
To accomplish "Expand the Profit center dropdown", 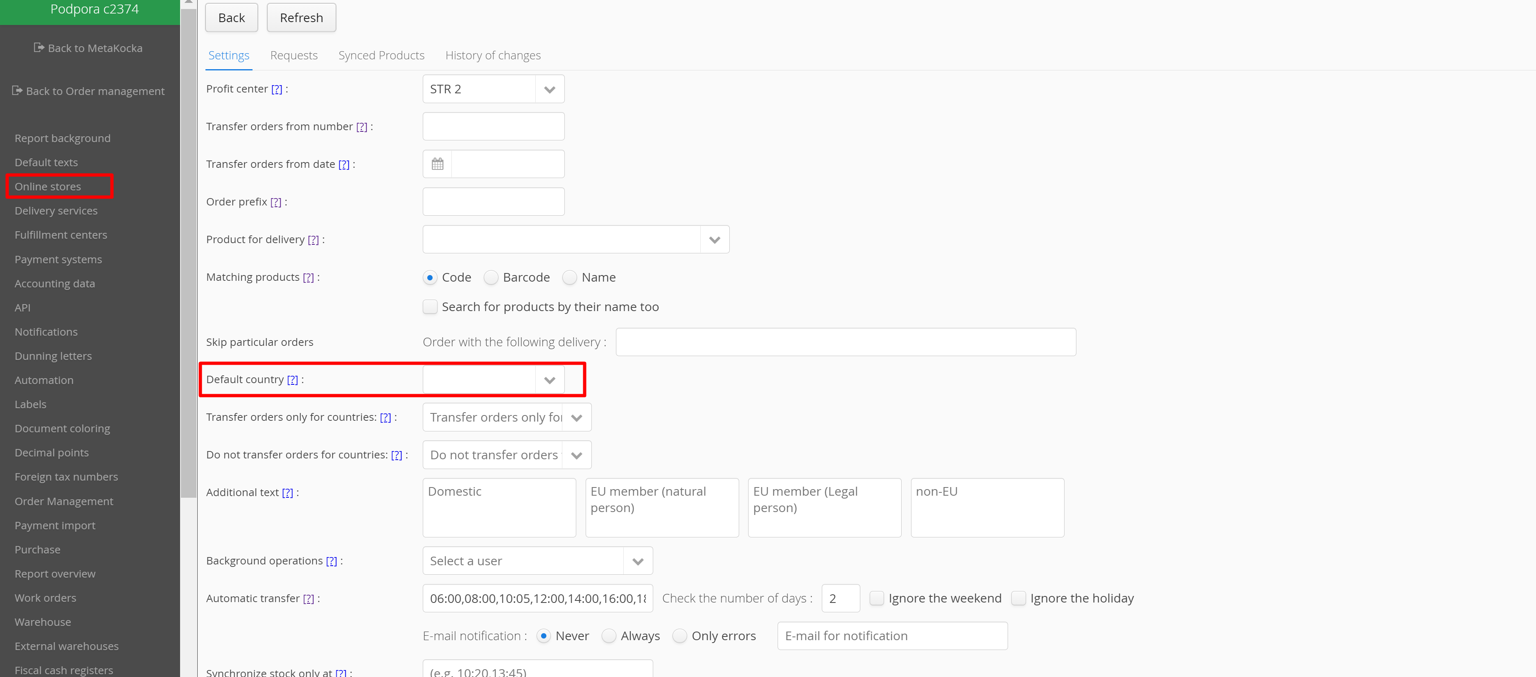I will point(549,90).
